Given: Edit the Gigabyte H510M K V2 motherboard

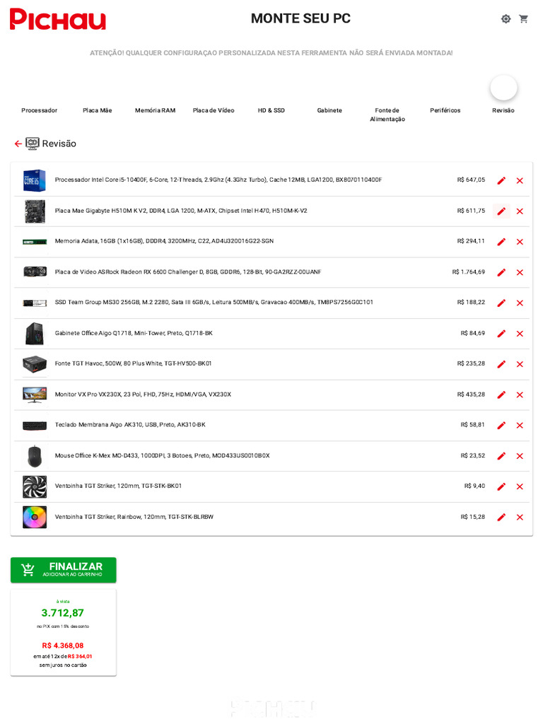Looking at the screenshot, I should 501,211.
